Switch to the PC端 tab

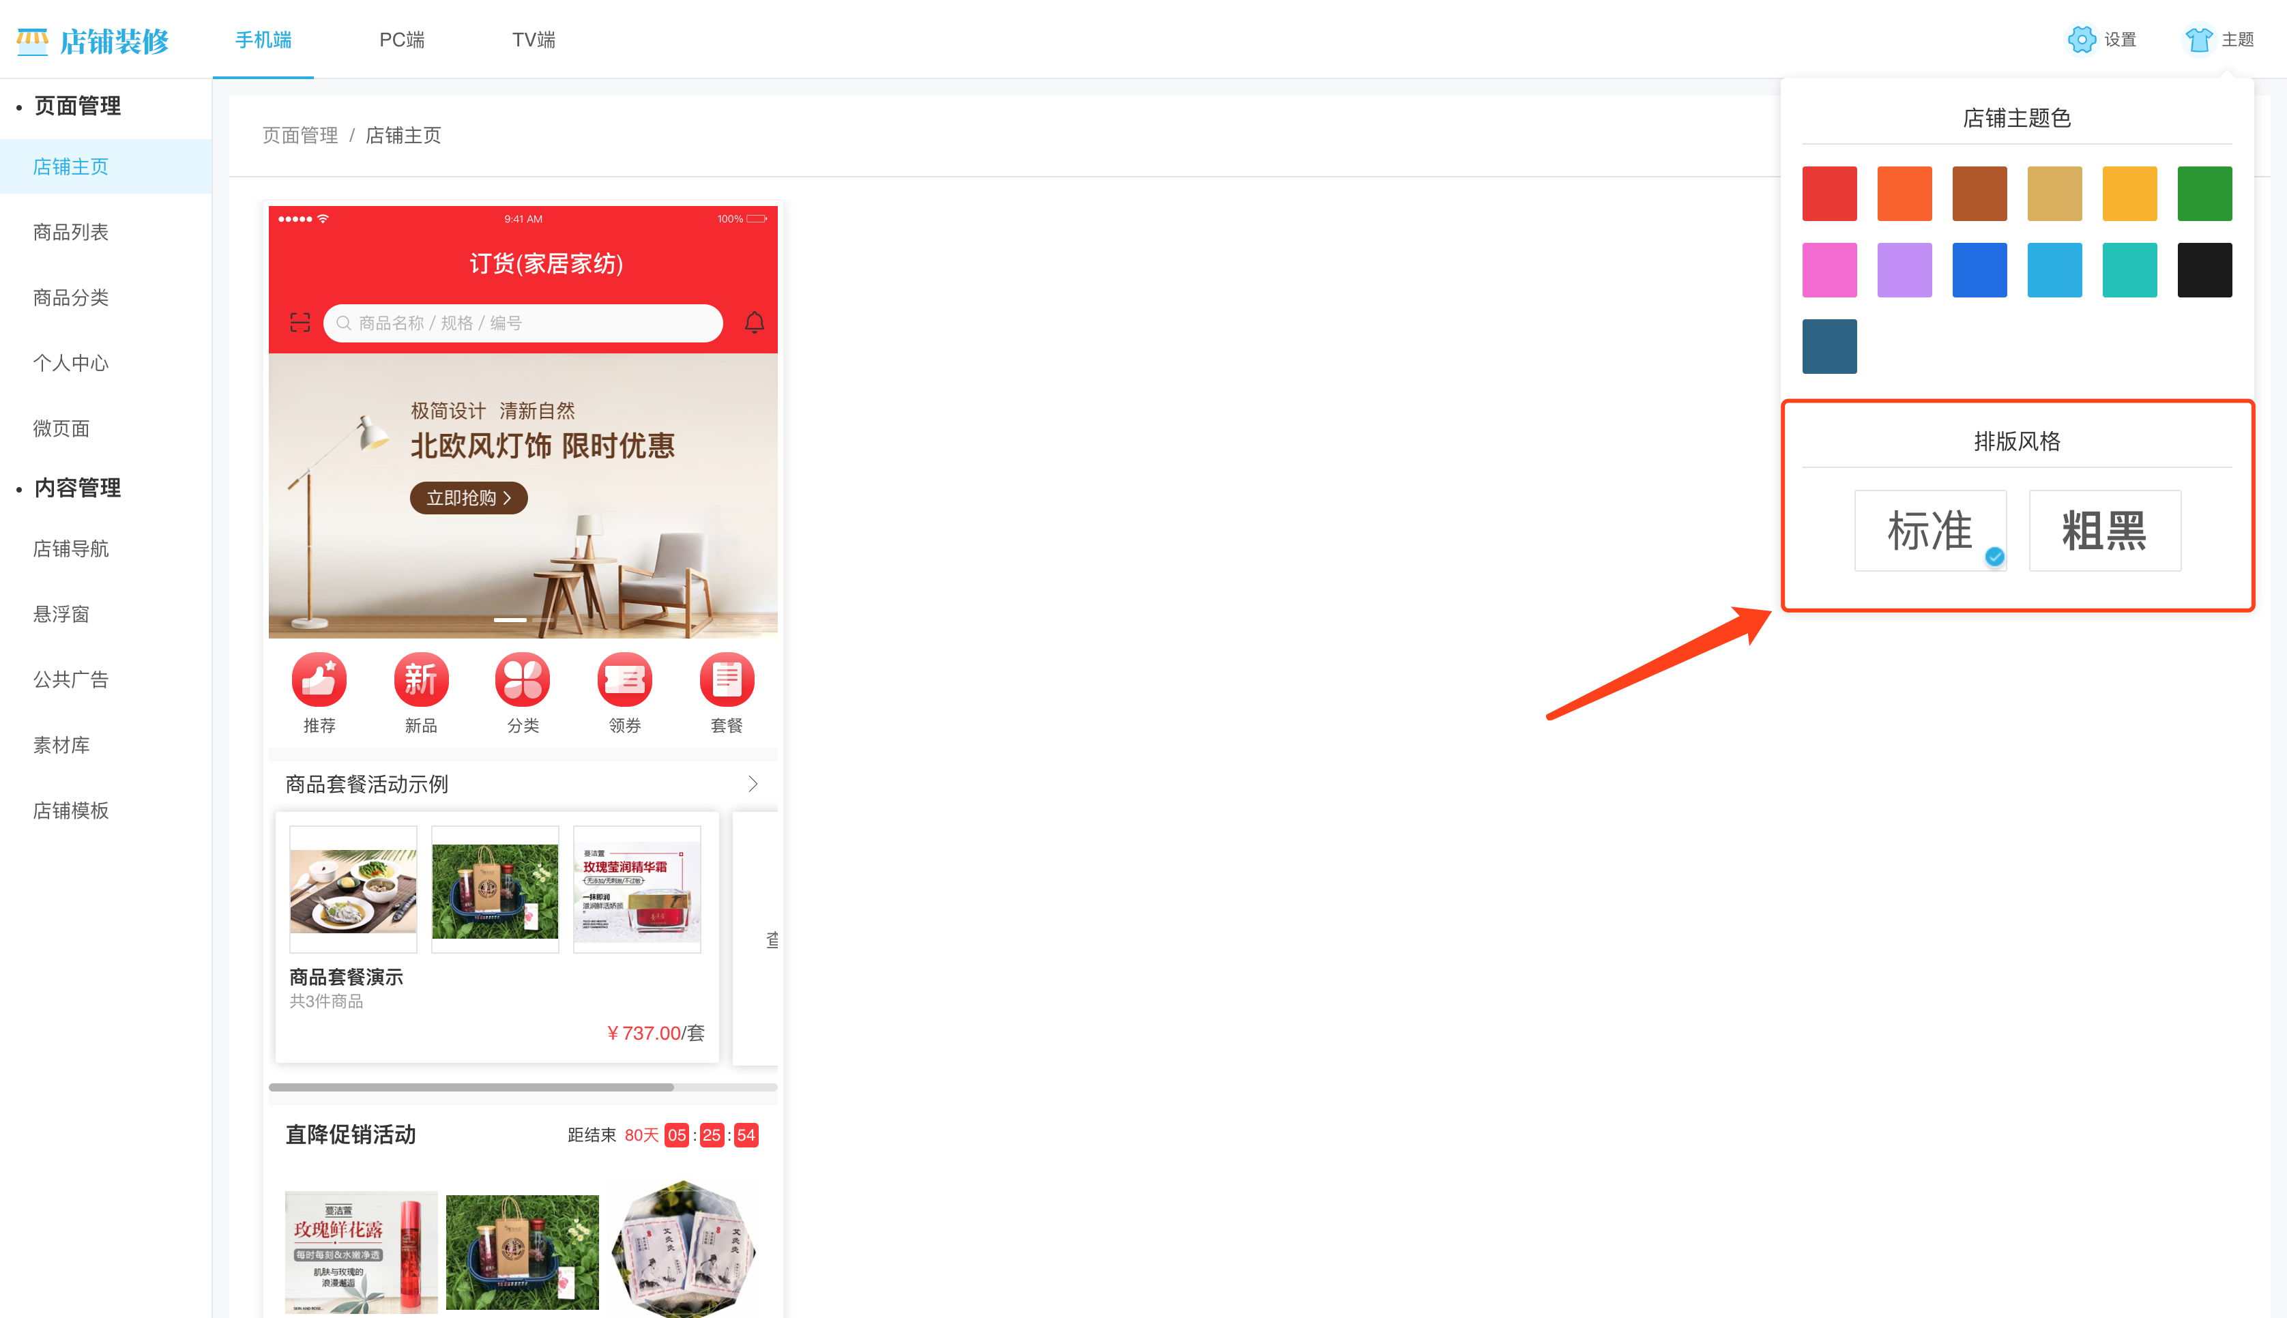[401, 39]
